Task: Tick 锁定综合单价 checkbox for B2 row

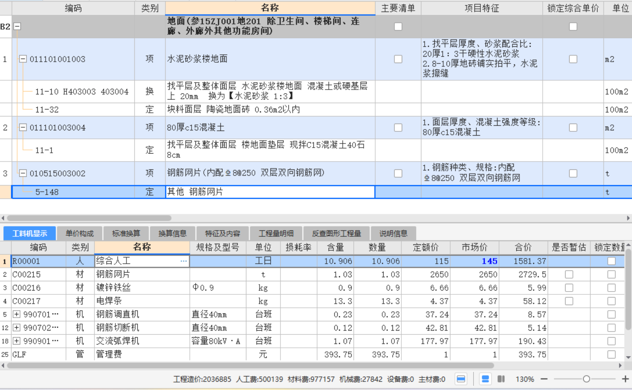Action: click(573, 26)
